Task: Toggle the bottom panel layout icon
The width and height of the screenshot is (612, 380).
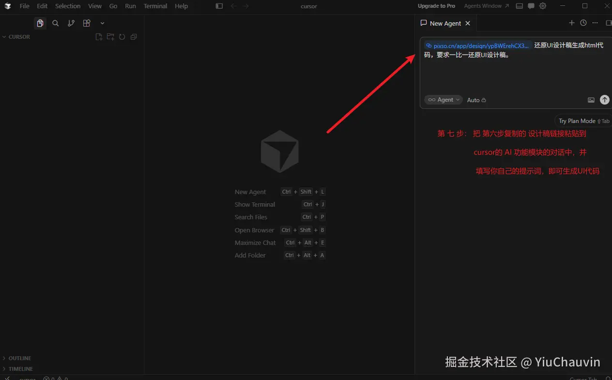Action: [x=520, y=6]
